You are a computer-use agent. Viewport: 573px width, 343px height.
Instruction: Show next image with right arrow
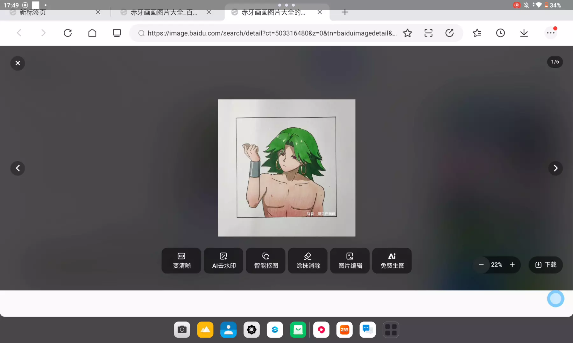pos(555,168)
